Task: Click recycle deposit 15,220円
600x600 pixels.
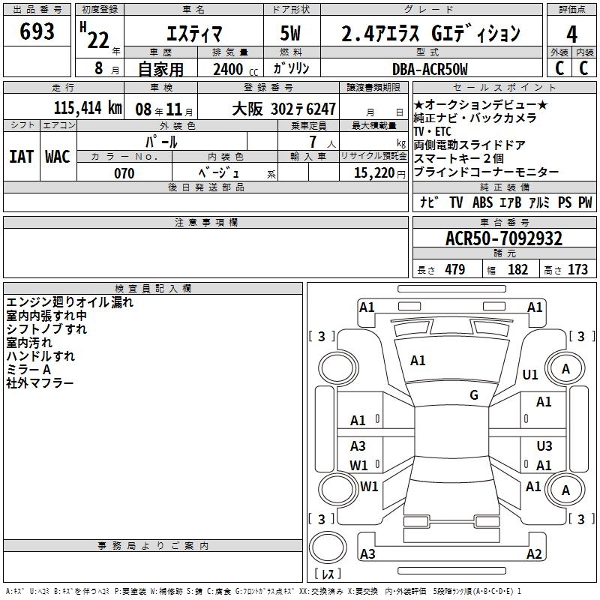Action: coord(379,173)
